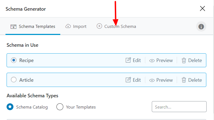
Task: Click the Delete link for Article
Action: click(x=195, y=80)
